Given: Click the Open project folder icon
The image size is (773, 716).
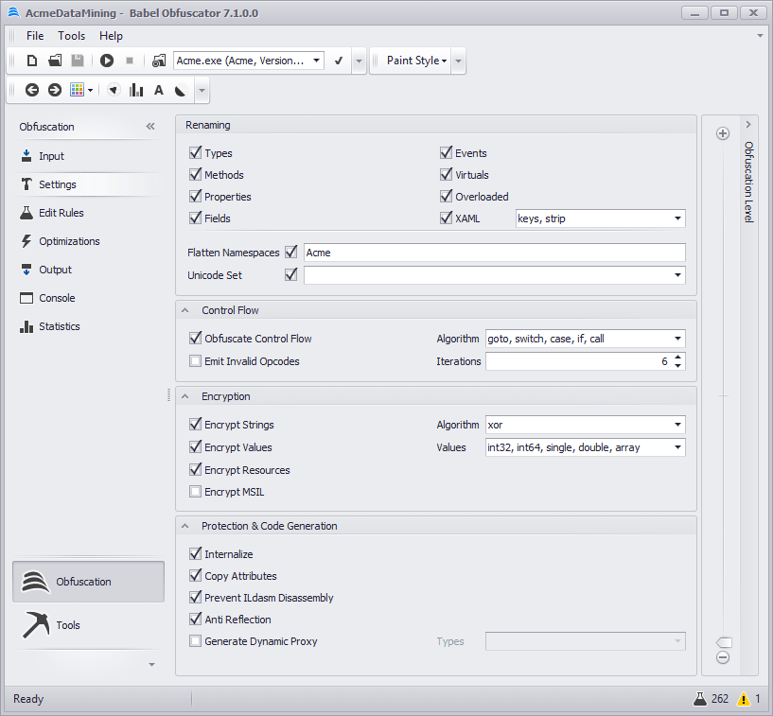Looking at the screenshot, I should coord(55,61).
